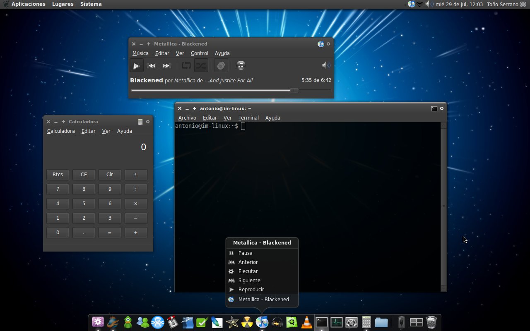Launch the VLC traffic cone icon in the dock
Image resolution: width=530 pixels, height=331 pixels.
[307, 322]
